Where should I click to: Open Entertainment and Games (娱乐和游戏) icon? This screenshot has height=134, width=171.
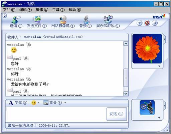(108, 19)
